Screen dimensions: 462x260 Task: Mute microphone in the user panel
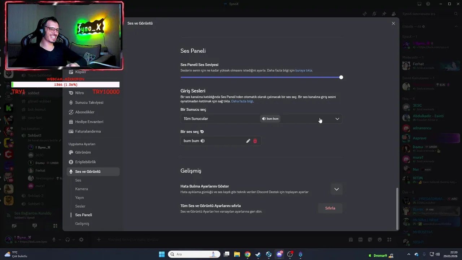[54, 240]
